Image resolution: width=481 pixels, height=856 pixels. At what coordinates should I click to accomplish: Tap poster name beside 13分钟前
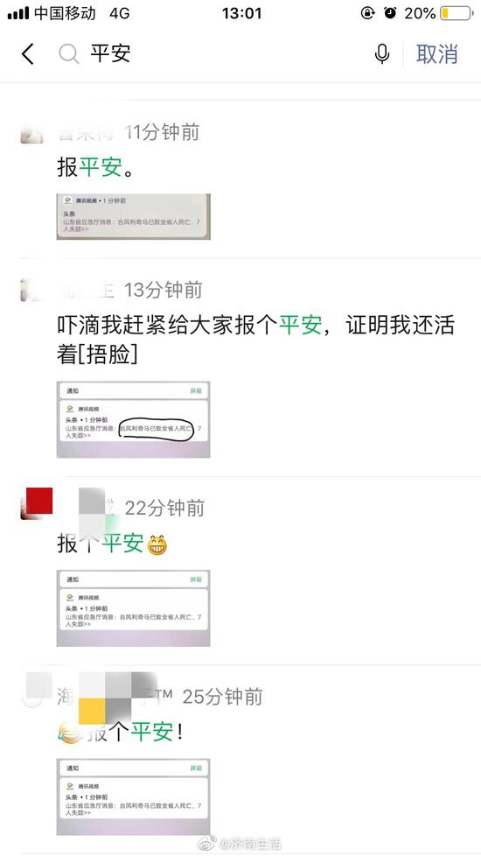87,291
